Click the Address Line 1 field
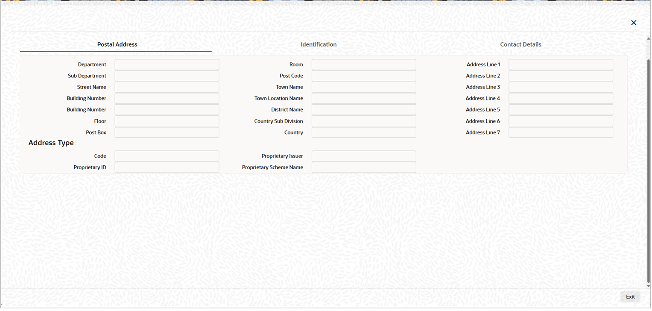 (561, 65)
